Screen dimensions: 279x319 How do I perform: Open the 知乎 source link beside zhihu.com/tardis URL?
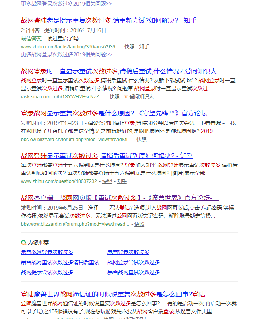[144, 47]
